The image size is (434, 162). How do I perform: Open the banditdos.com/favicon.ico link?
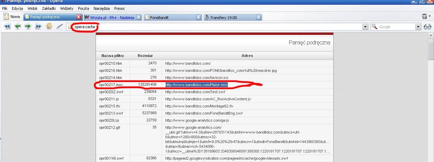tap(197, 78)
